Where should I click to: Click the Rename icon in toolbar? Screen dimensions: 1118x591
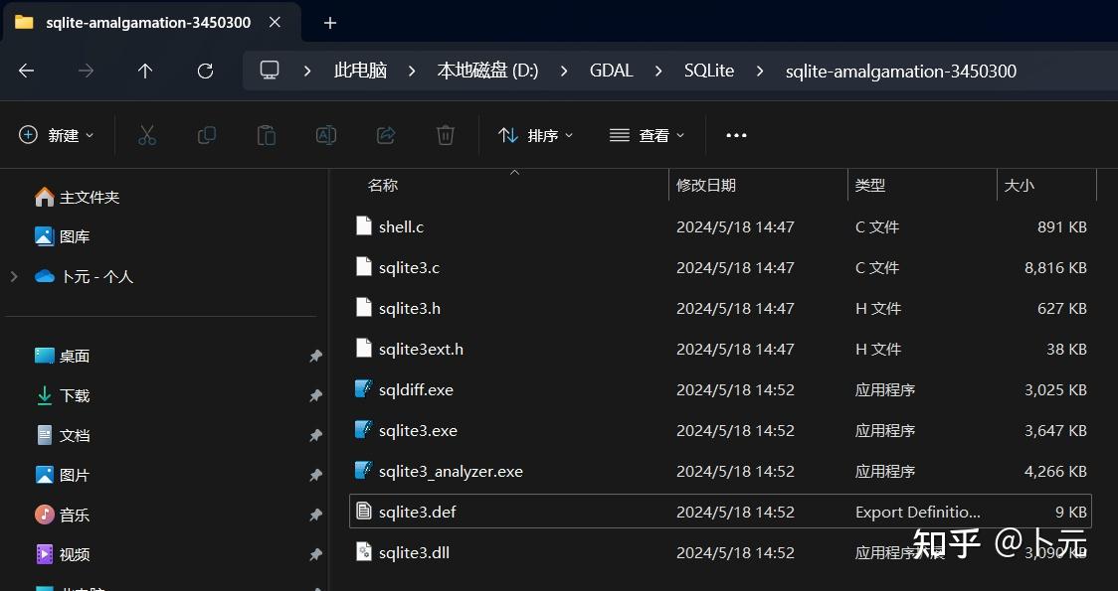click(x=326, y=135)
